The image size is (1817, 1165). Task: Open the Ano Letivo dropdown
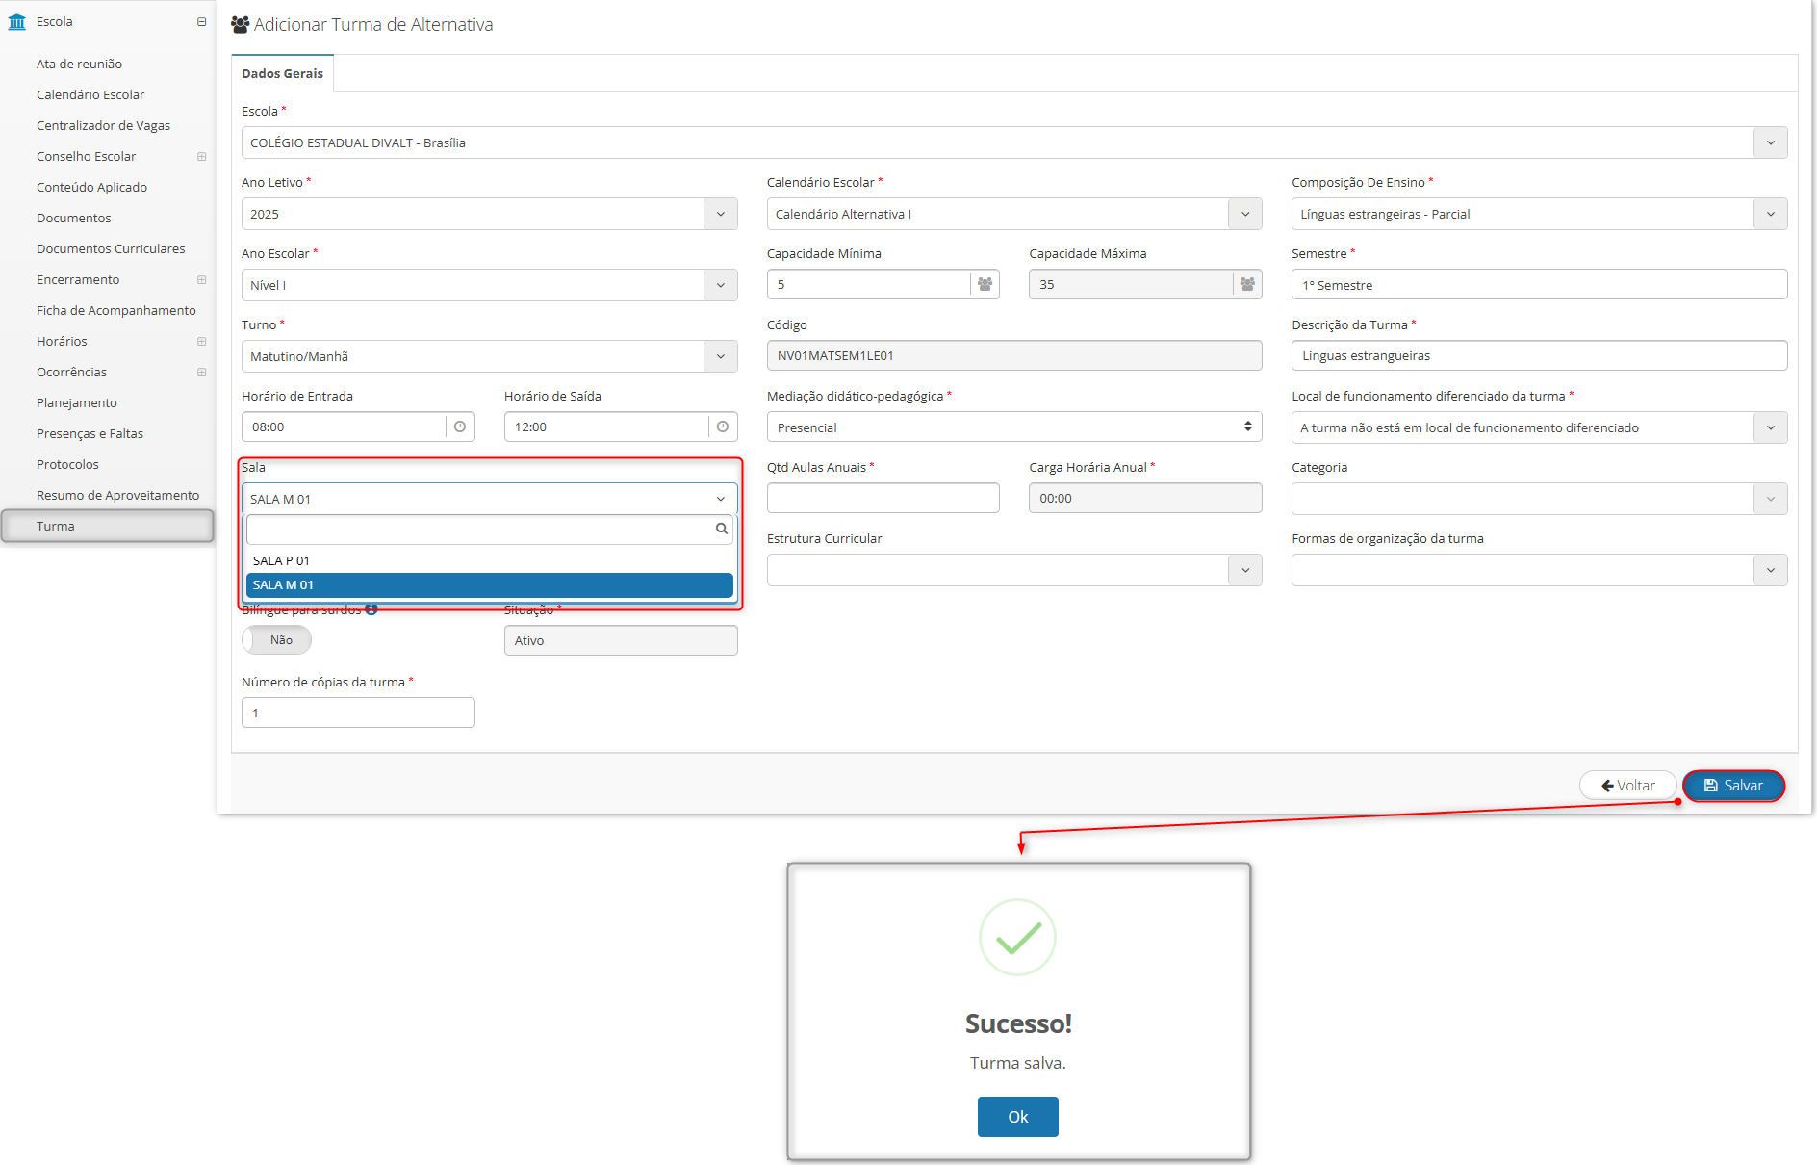[489, 215]
